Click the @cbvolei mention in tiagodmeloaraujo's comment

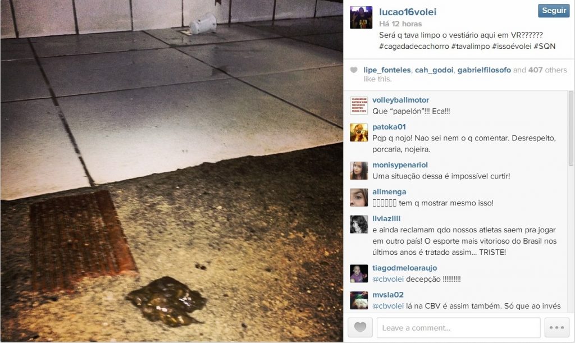388,279
